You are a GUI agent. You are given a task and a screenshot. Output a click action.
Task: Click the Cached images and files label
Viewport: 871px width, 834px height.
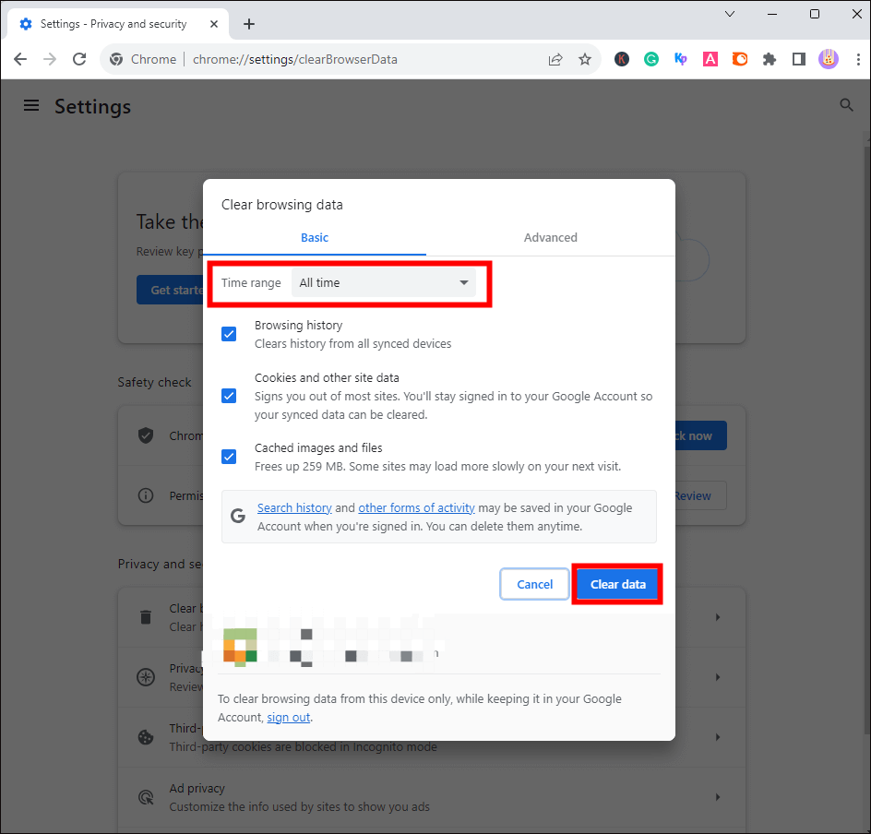click(318, 448)
